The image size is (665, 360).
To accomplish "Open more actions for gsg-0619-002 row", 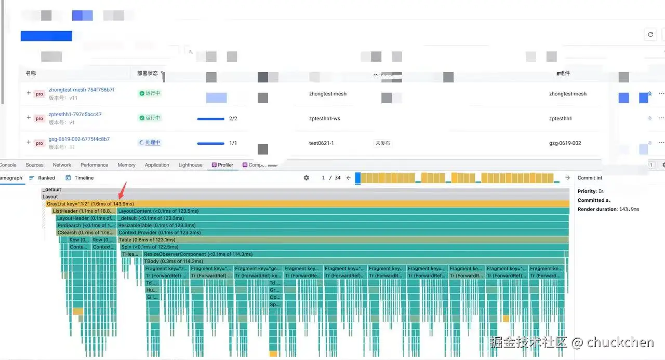I will click(661, 143).
